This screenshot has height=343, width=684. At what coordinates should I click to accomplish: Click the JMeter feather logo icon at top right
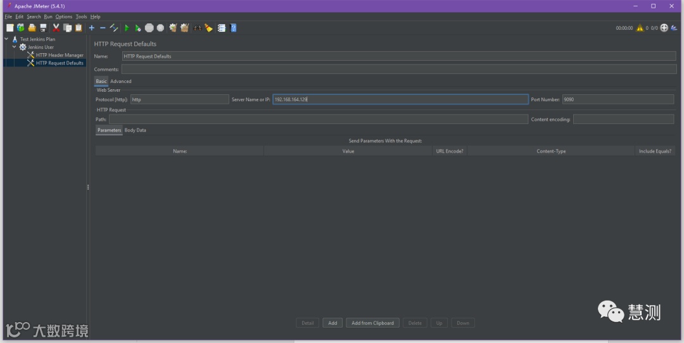point(674,28)
